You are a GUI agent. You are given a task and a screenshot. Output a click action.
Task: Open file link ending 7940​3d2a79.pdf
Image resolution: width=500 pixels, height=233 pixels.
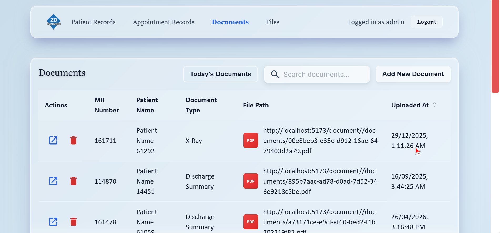click(x=320, y=141)
